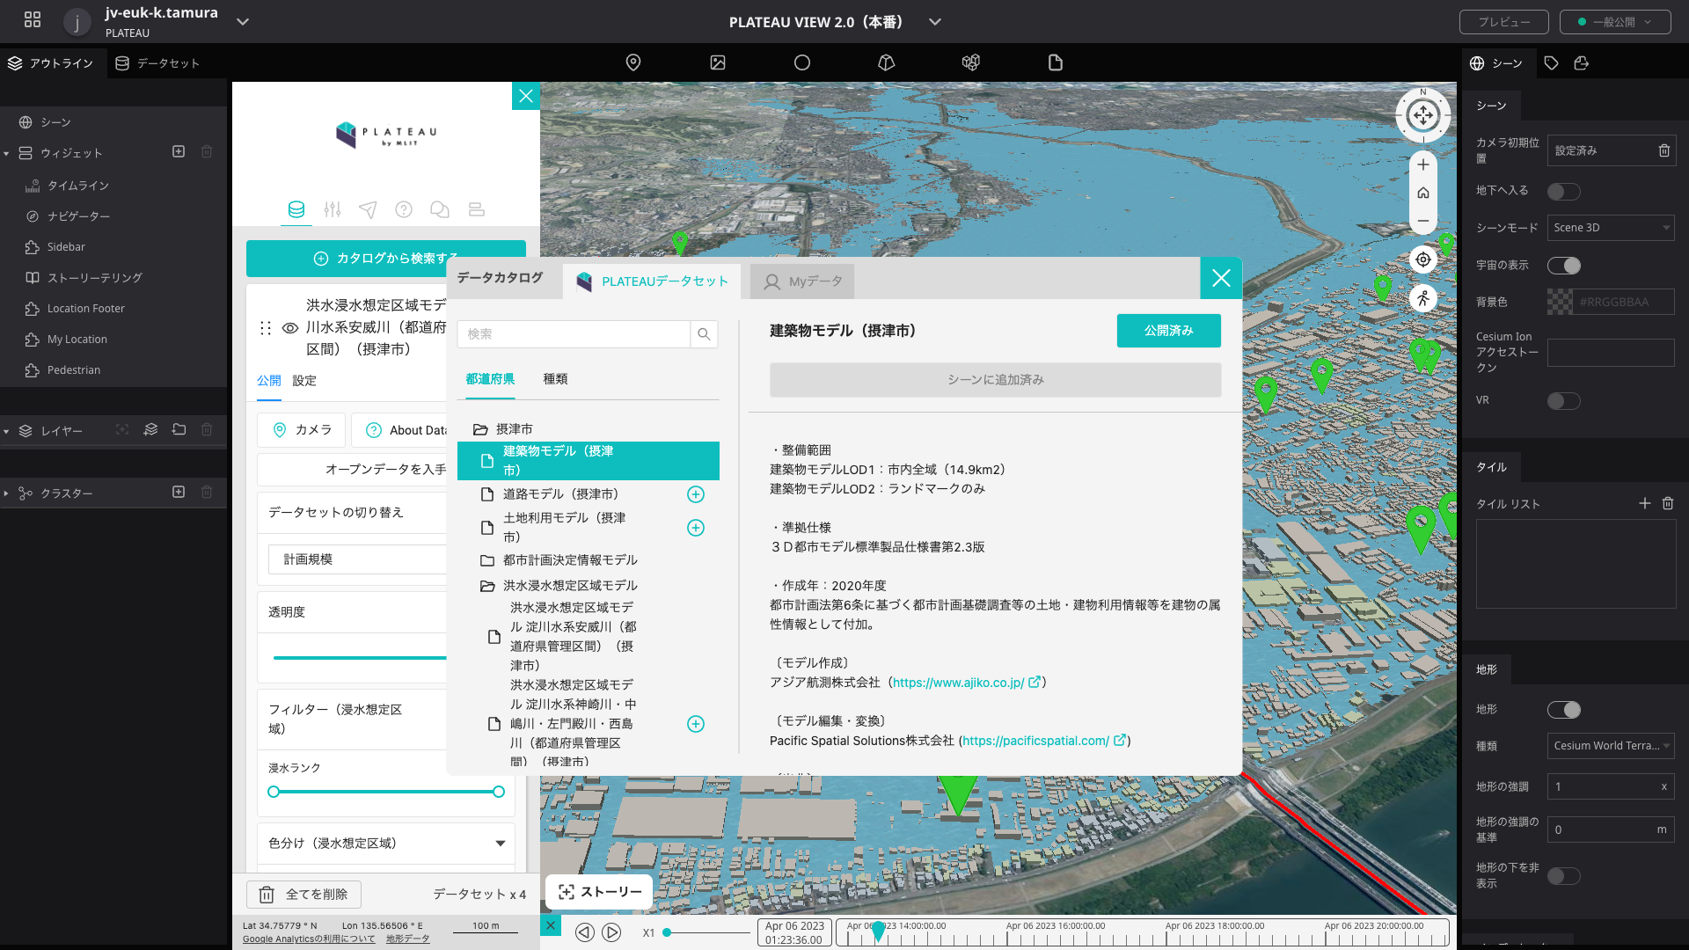Click the プレビュー button

coord(1503,22)
